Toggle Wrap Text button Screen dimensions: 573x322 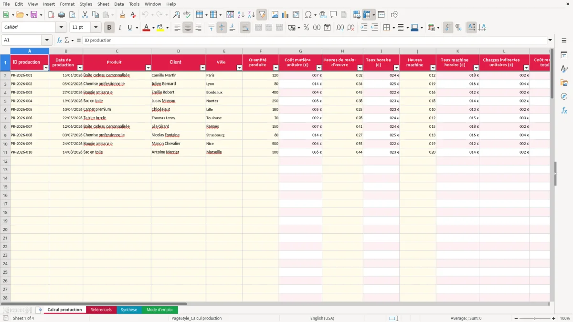coord(245,28)
